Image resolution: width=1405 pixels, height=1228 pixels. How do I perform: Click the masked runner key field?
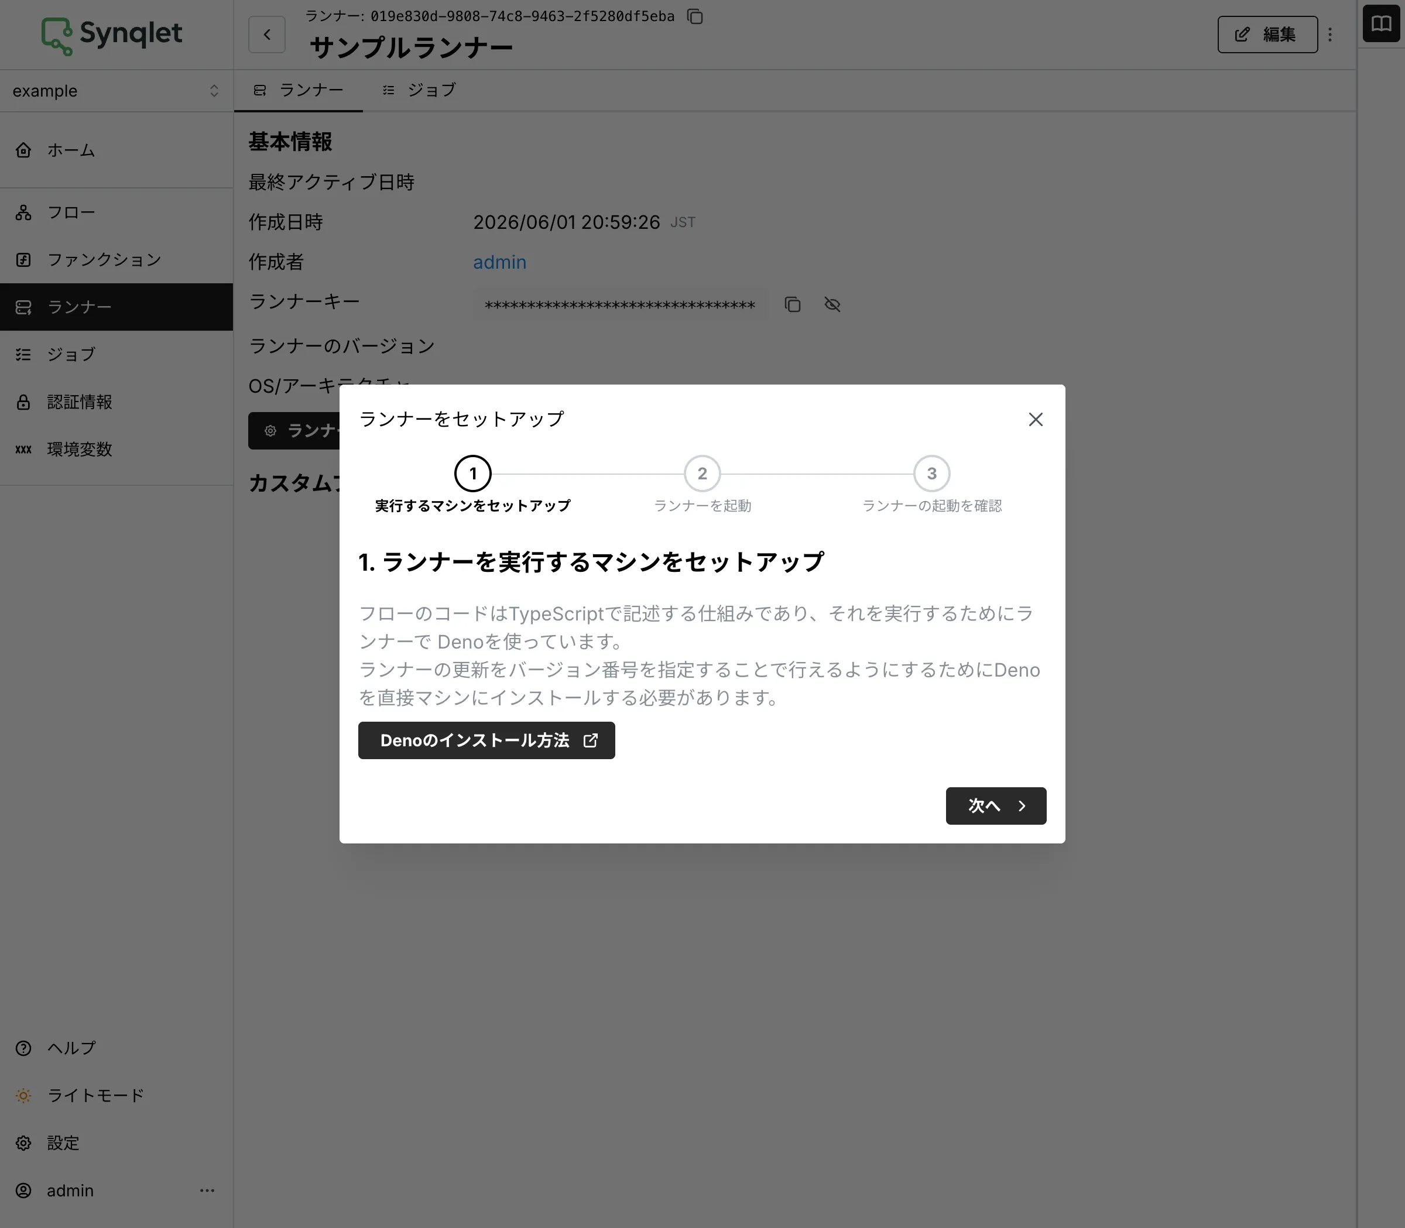[x=619, y=305]
